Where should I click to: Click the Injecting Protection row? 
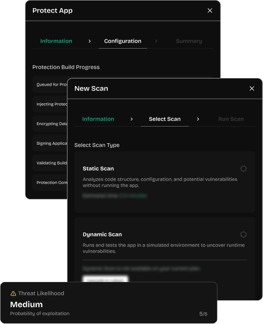[x=50, y=104]
